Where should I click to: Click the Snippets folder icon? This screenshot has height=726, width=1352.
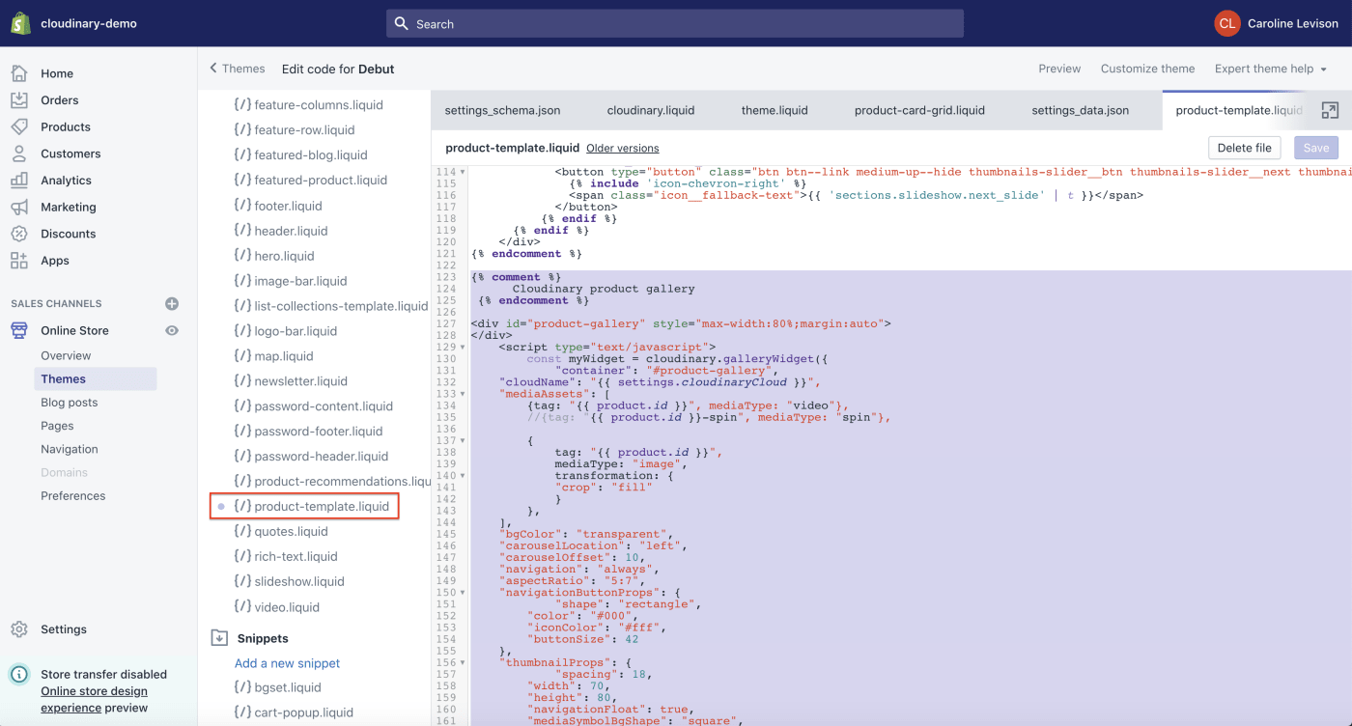pyautogui.click(x=220, y=638)
